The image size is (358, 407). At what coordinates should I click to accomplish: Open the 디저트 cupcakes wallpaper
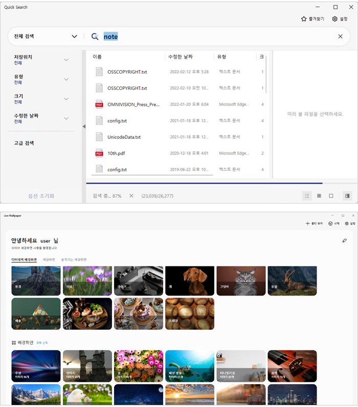[x=139, y=314]
